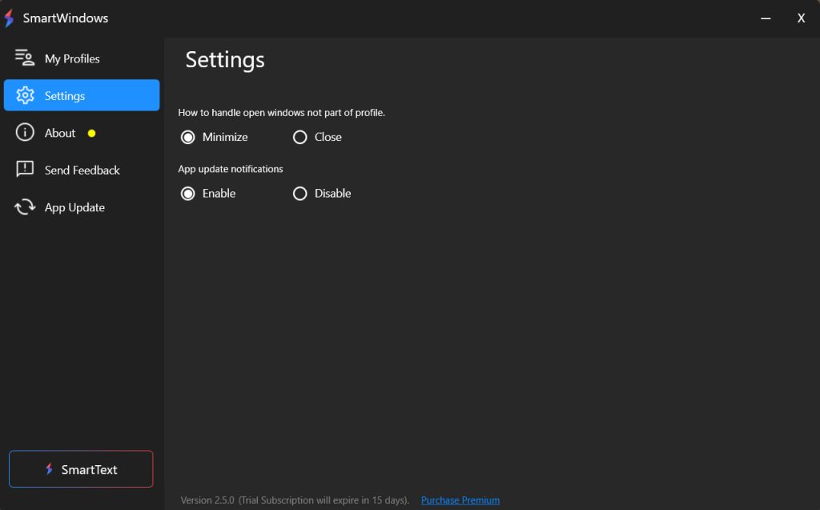The height and width of the screenshot is (510, 820).
Task: Minimize the SmartWindows window
Action: tap(766, 18)
